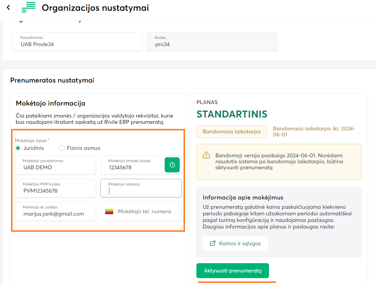The height and width of the screenshot is (285, 376).
Task: Click into the Mokėtojo adresas field
Action: 141,191
